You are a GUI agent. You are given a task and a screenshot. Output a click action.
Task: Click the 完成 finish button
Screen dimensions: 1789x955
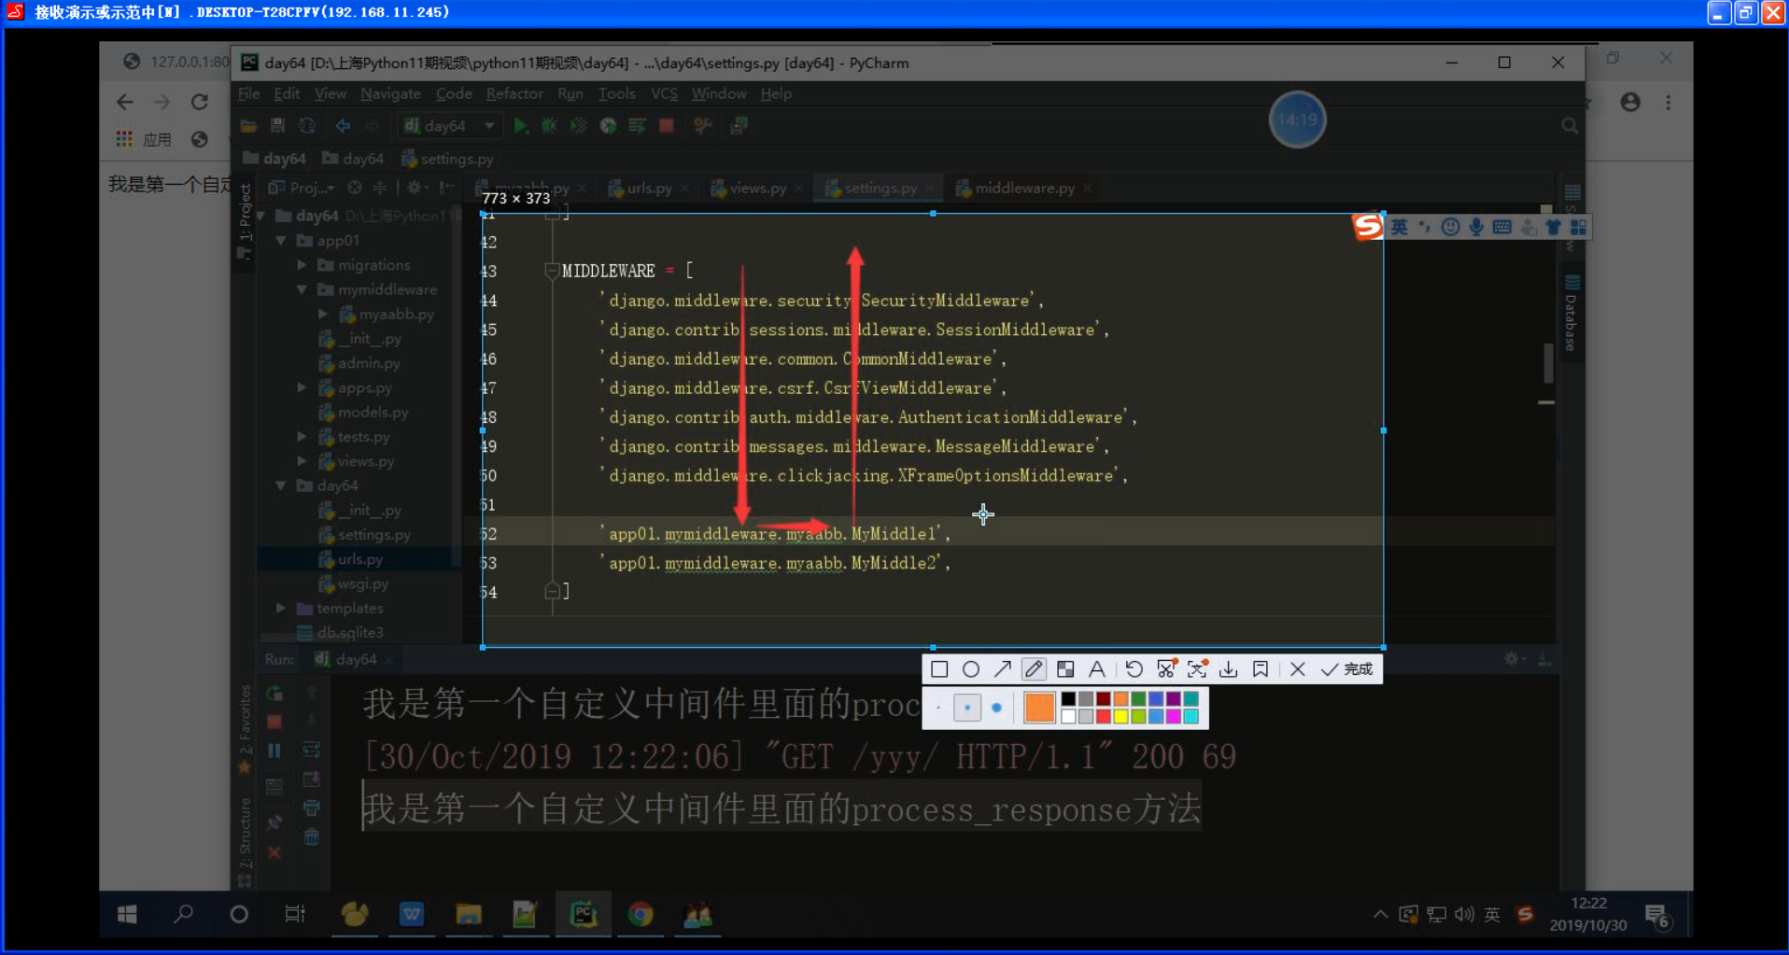click(x=1347, y=669)
